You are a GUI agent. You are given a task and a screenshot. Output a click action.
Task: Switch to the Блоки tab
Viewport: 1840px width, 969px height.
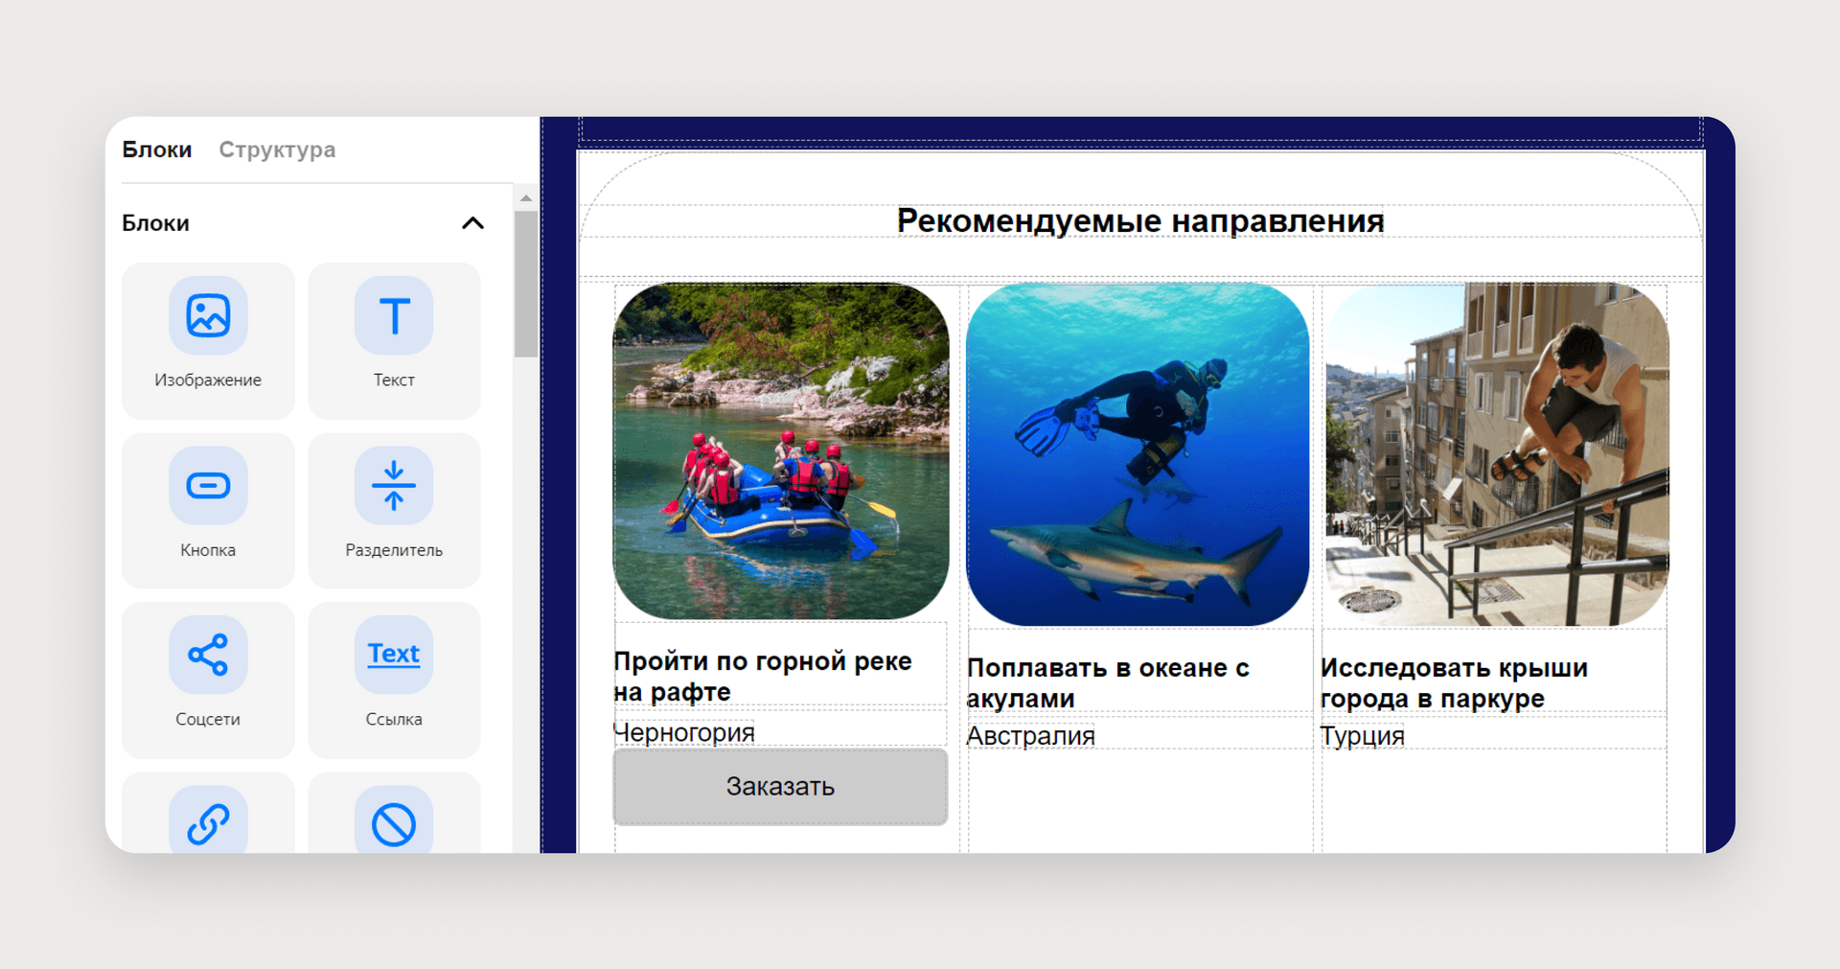(x=157, y=150)
